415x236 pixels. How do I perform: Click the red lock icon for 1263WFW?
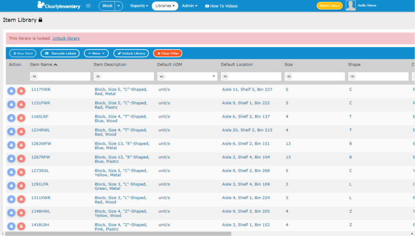21,145
